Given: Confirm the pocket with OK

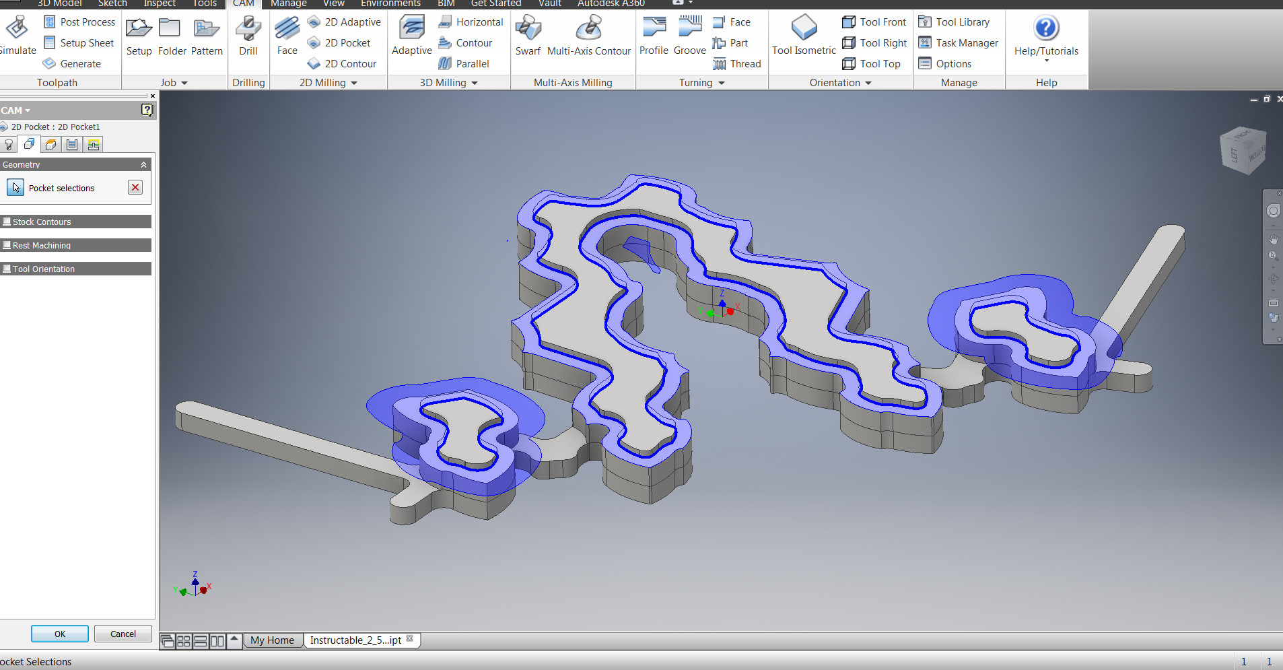Looking at the screenshot, I should coord(60,634).
